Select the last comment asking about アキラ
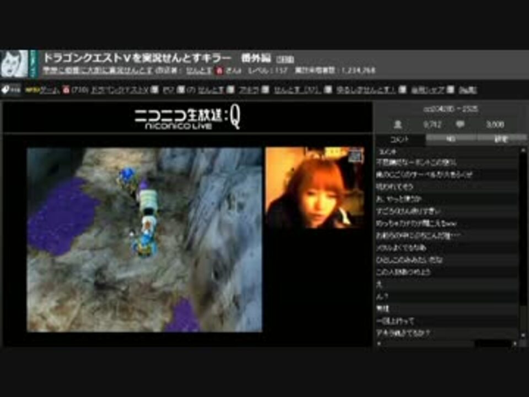 [x=447, y=333]
